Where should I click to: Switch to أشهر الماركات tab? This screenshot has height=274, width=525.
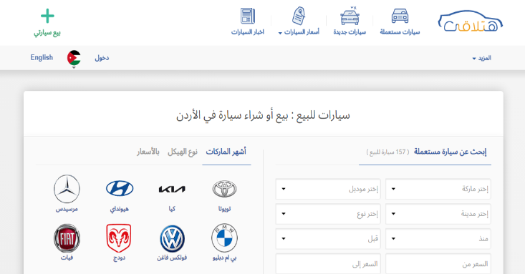pyautogui.click(x=226, y=152)
